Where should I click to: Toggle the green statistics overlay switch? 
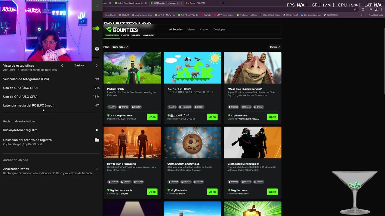pyautogui.click(x=96, y=28)
